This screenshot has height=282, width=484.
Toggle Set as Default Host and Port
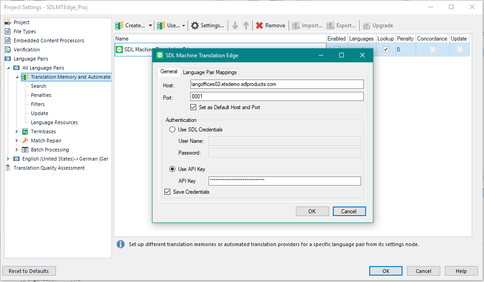193,107
